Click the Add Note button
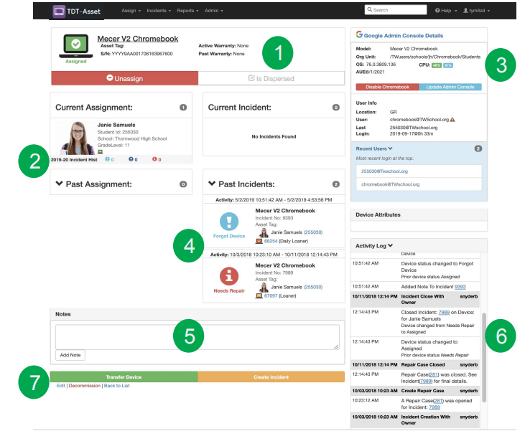The image size is (525, 431). (x=70, y=355)
